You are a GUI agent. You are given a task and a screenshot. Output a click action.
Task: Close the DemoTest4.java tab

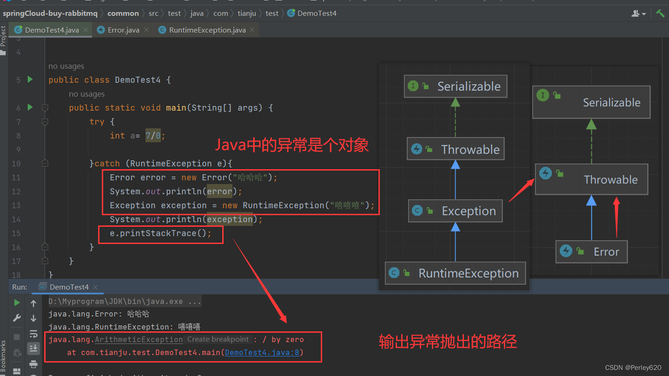(86, 30)
